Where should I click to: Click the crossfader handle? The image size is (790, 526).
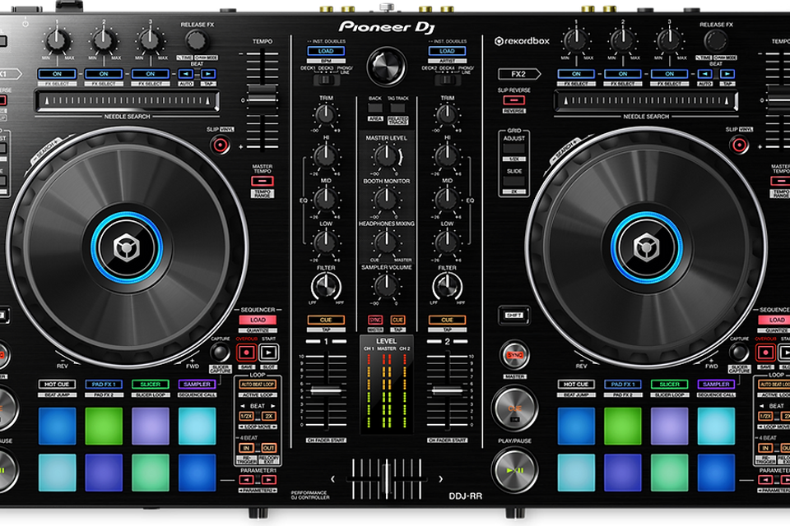click(387, 478)
